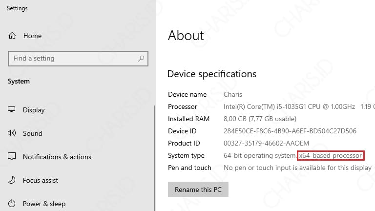Click the sidebar vertical scrollbar
Viewport: 375px width, 211px height.
155,158
